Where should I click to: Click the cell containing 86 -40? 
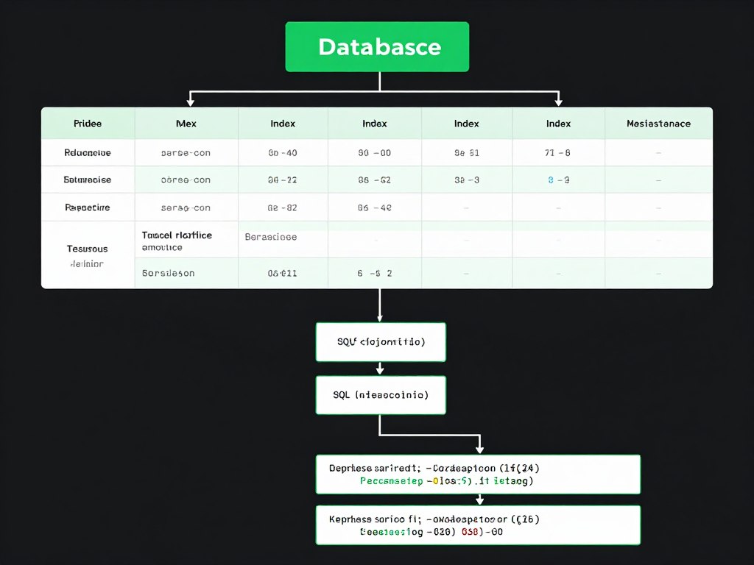pyautogui.click(x=283, y=153)
